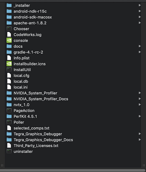
Task: Expand the NVIDIA_System_Profiler folder arrow
Action: point(140,93)
